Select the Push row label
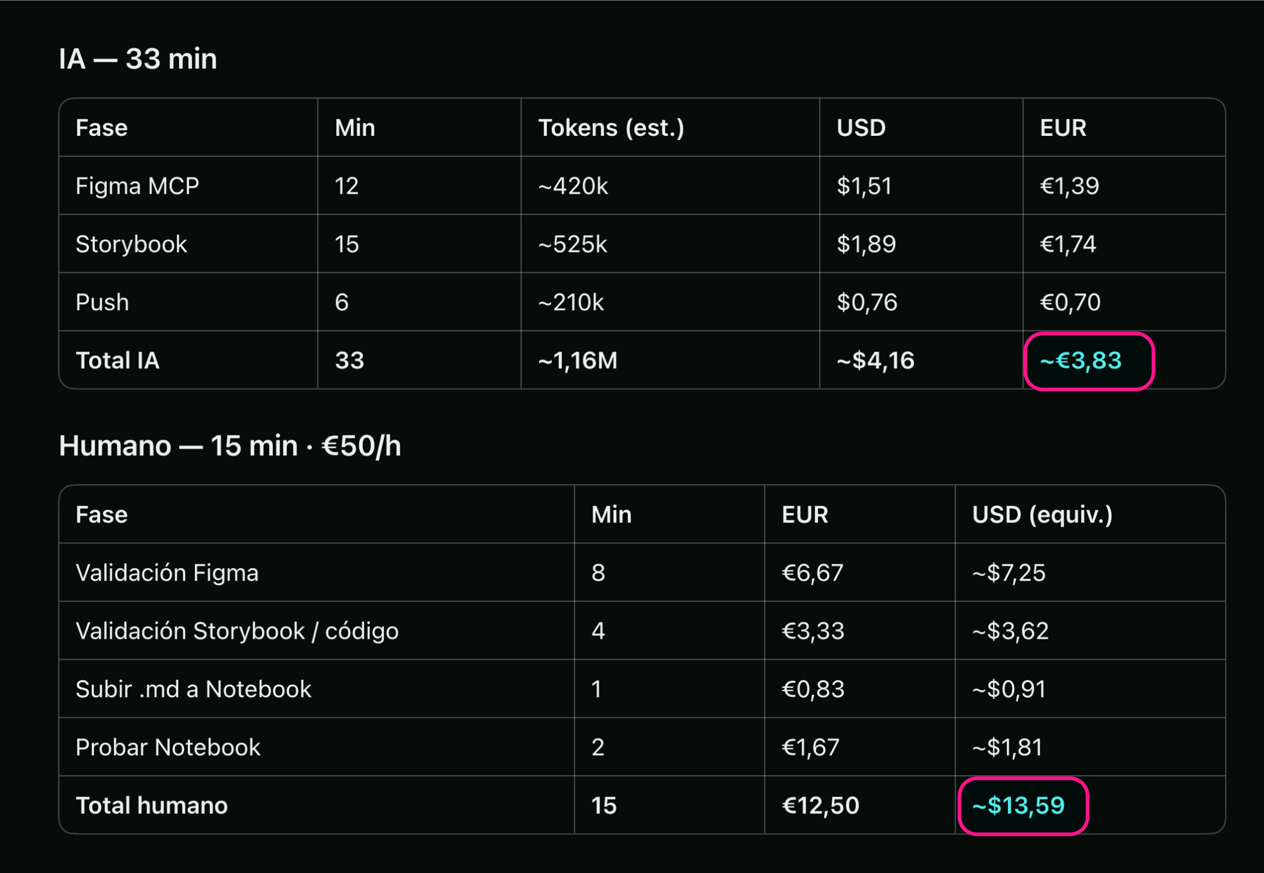1264x873 pixels. [x=102, y=302]
